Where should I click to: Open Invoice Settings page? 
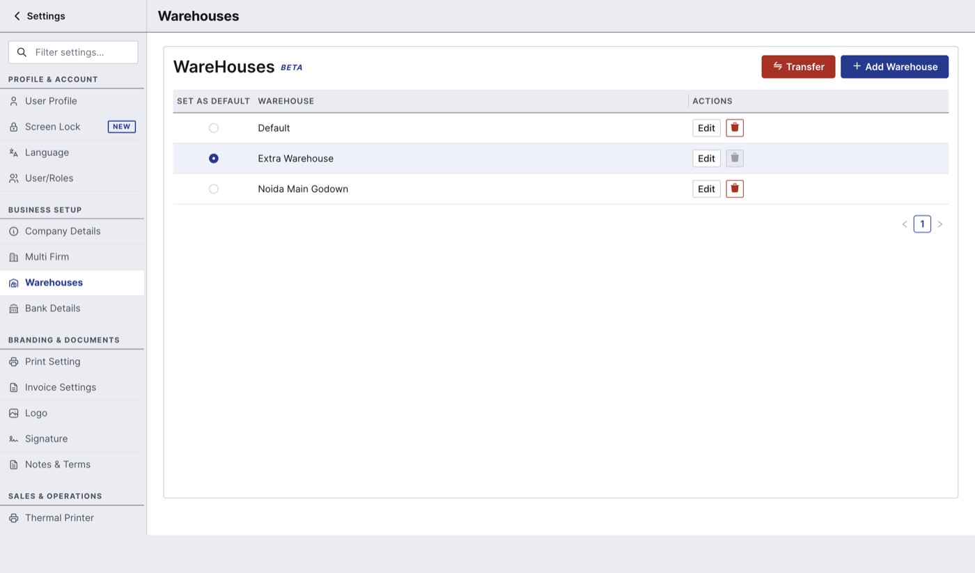pos(72,388)
